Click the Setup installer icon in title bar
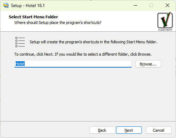Viewport: 176px width, 138px height. pyautogui.click(x=6, y=5)
